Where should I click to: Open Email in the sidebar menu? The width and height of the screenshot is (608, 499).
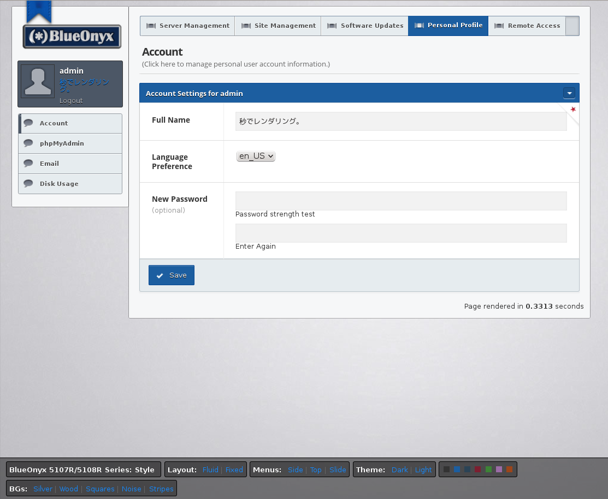[49, 164]
